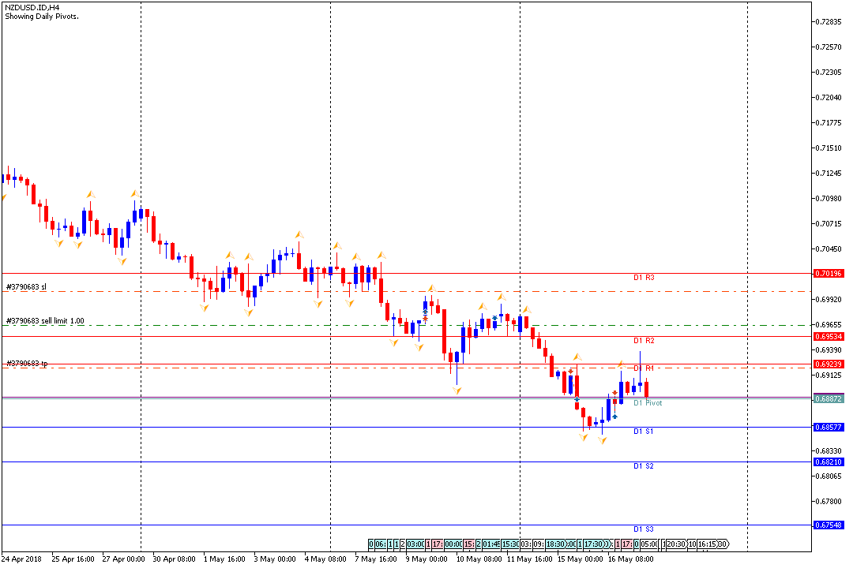Select the 0.69534 D1 R2 price tag

pyautogui.click(x=828, y=337)
